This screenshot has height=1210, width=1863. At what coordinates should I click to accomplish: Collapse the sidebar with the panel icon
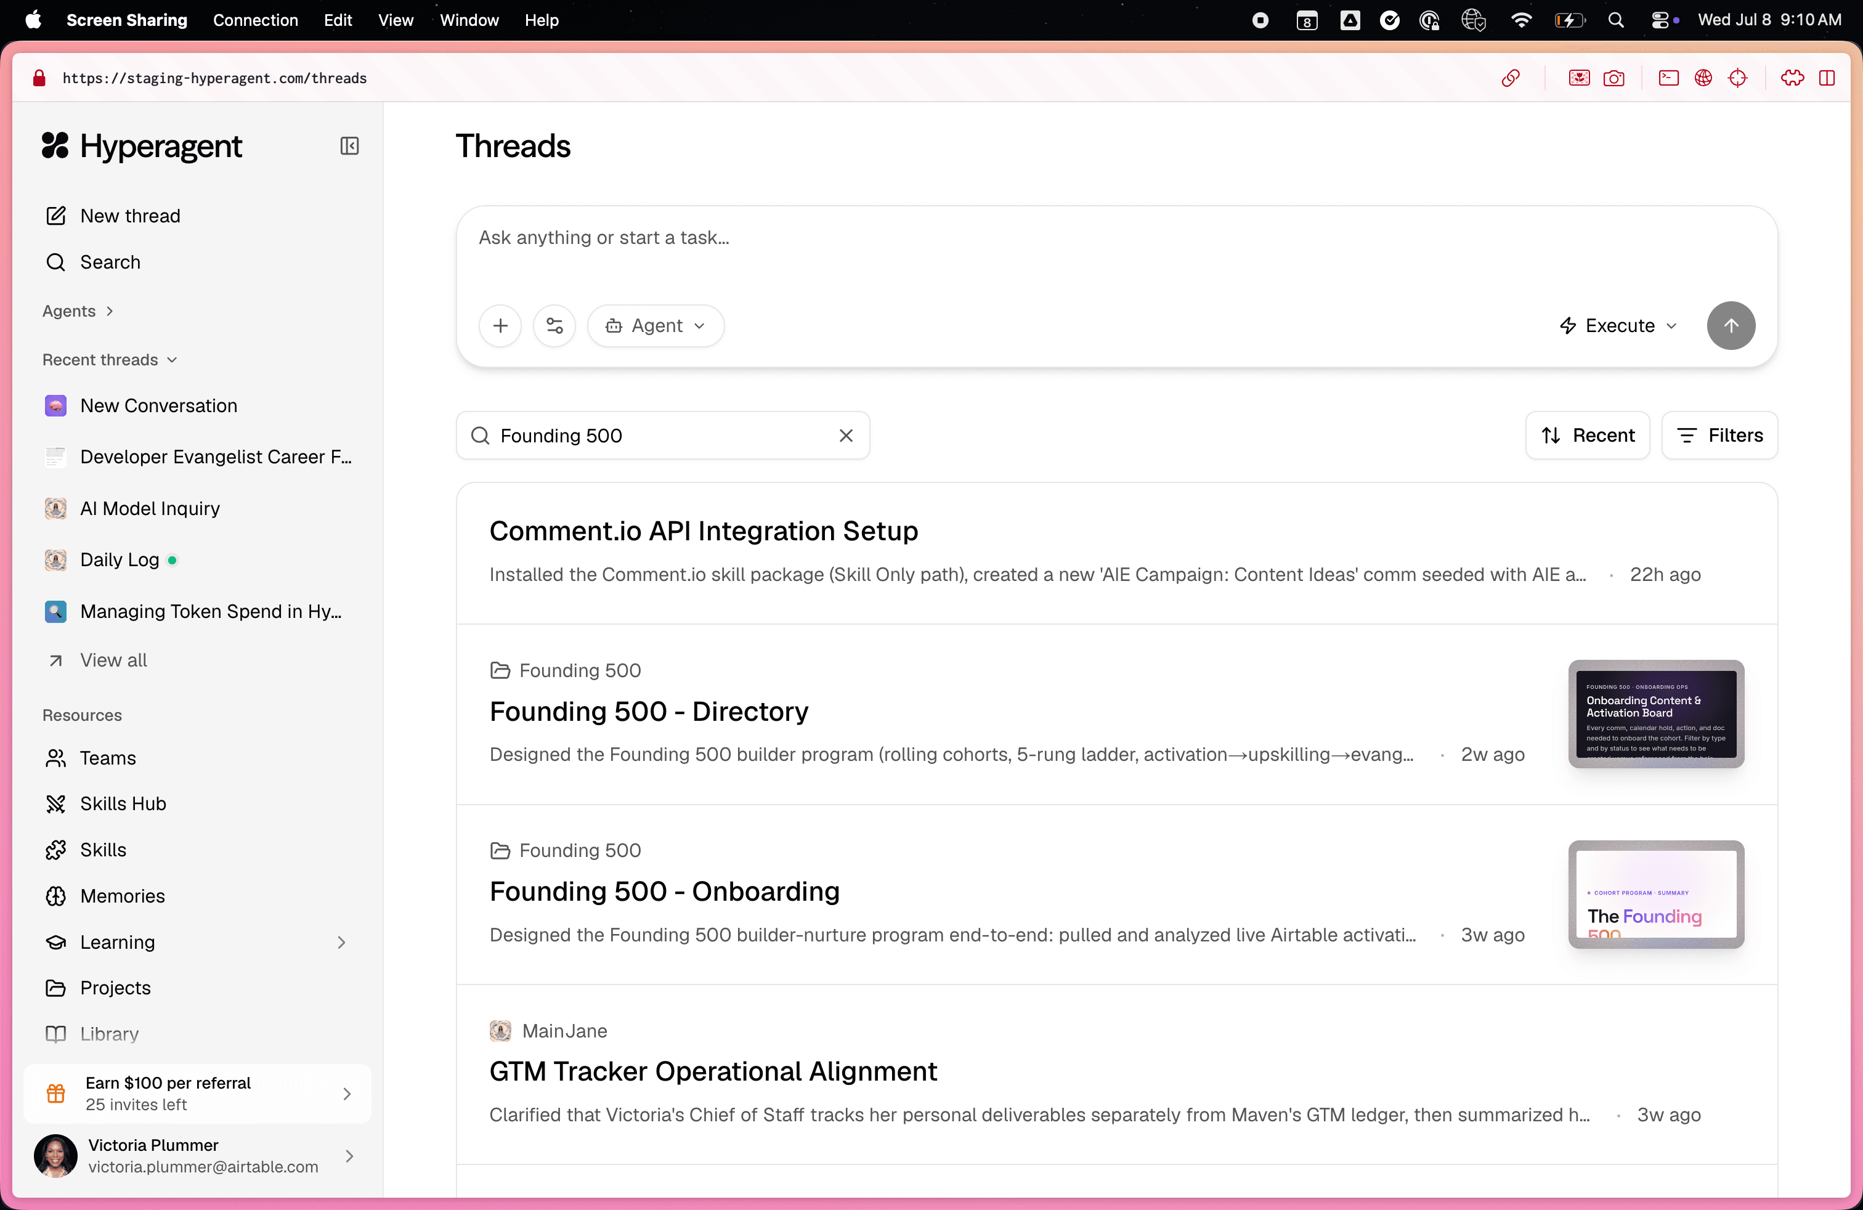point(349,145)
